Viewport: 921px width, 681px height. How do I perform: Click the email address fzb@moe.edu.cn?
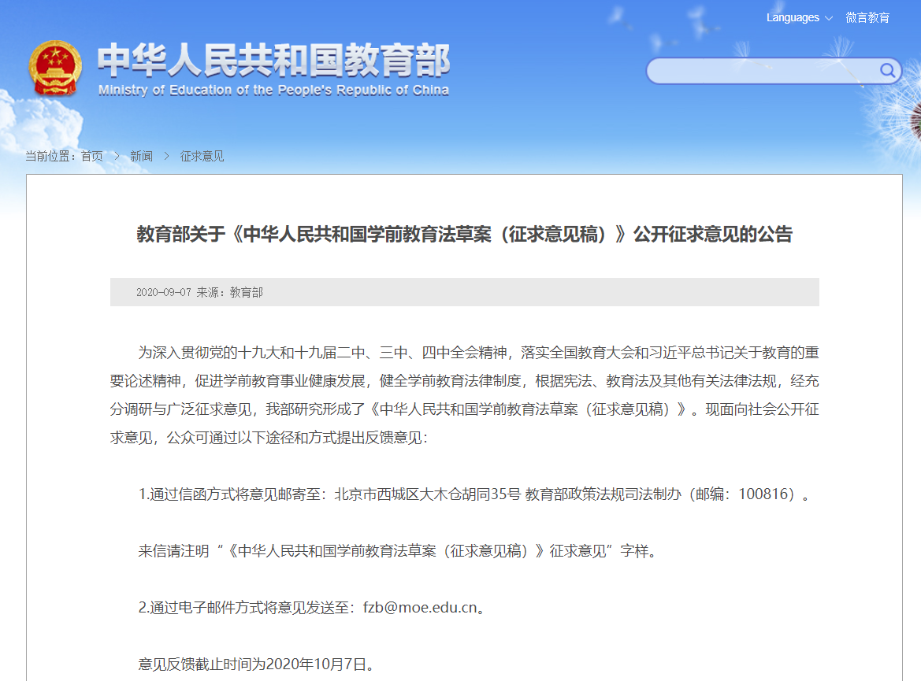coord(420,608)
